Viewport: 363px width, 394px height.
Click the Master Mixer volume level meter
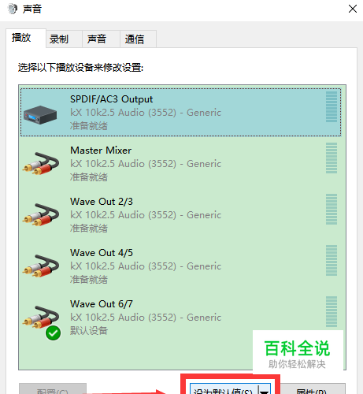click(x=332, y=158)
